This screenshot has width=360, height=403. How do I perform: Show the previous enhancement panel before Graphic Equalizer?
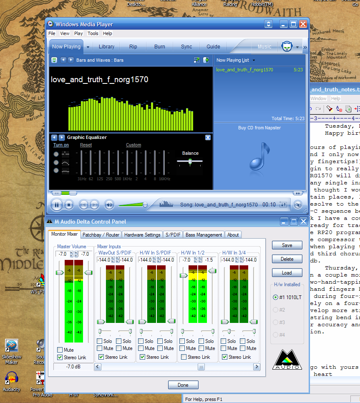click(54, 138)
